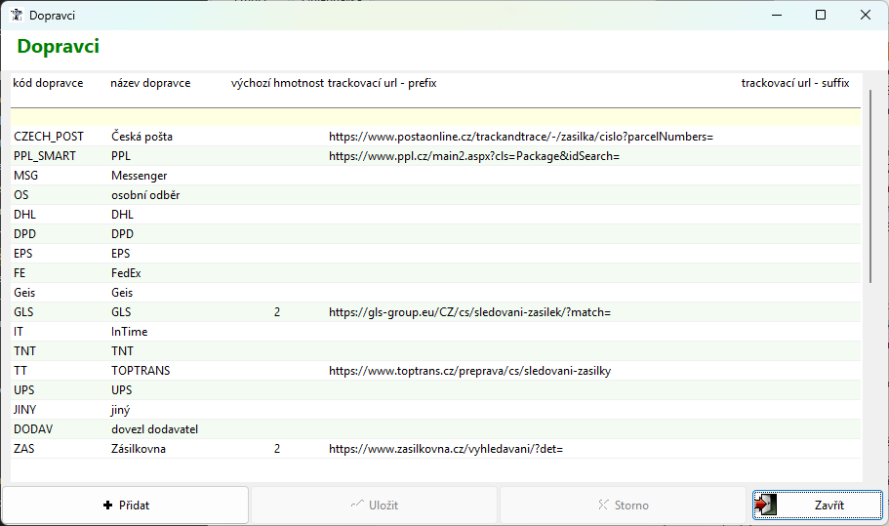Click the GLS default weight value 2
The width and height of the screenshot is (889, 526).
(277, 312)
